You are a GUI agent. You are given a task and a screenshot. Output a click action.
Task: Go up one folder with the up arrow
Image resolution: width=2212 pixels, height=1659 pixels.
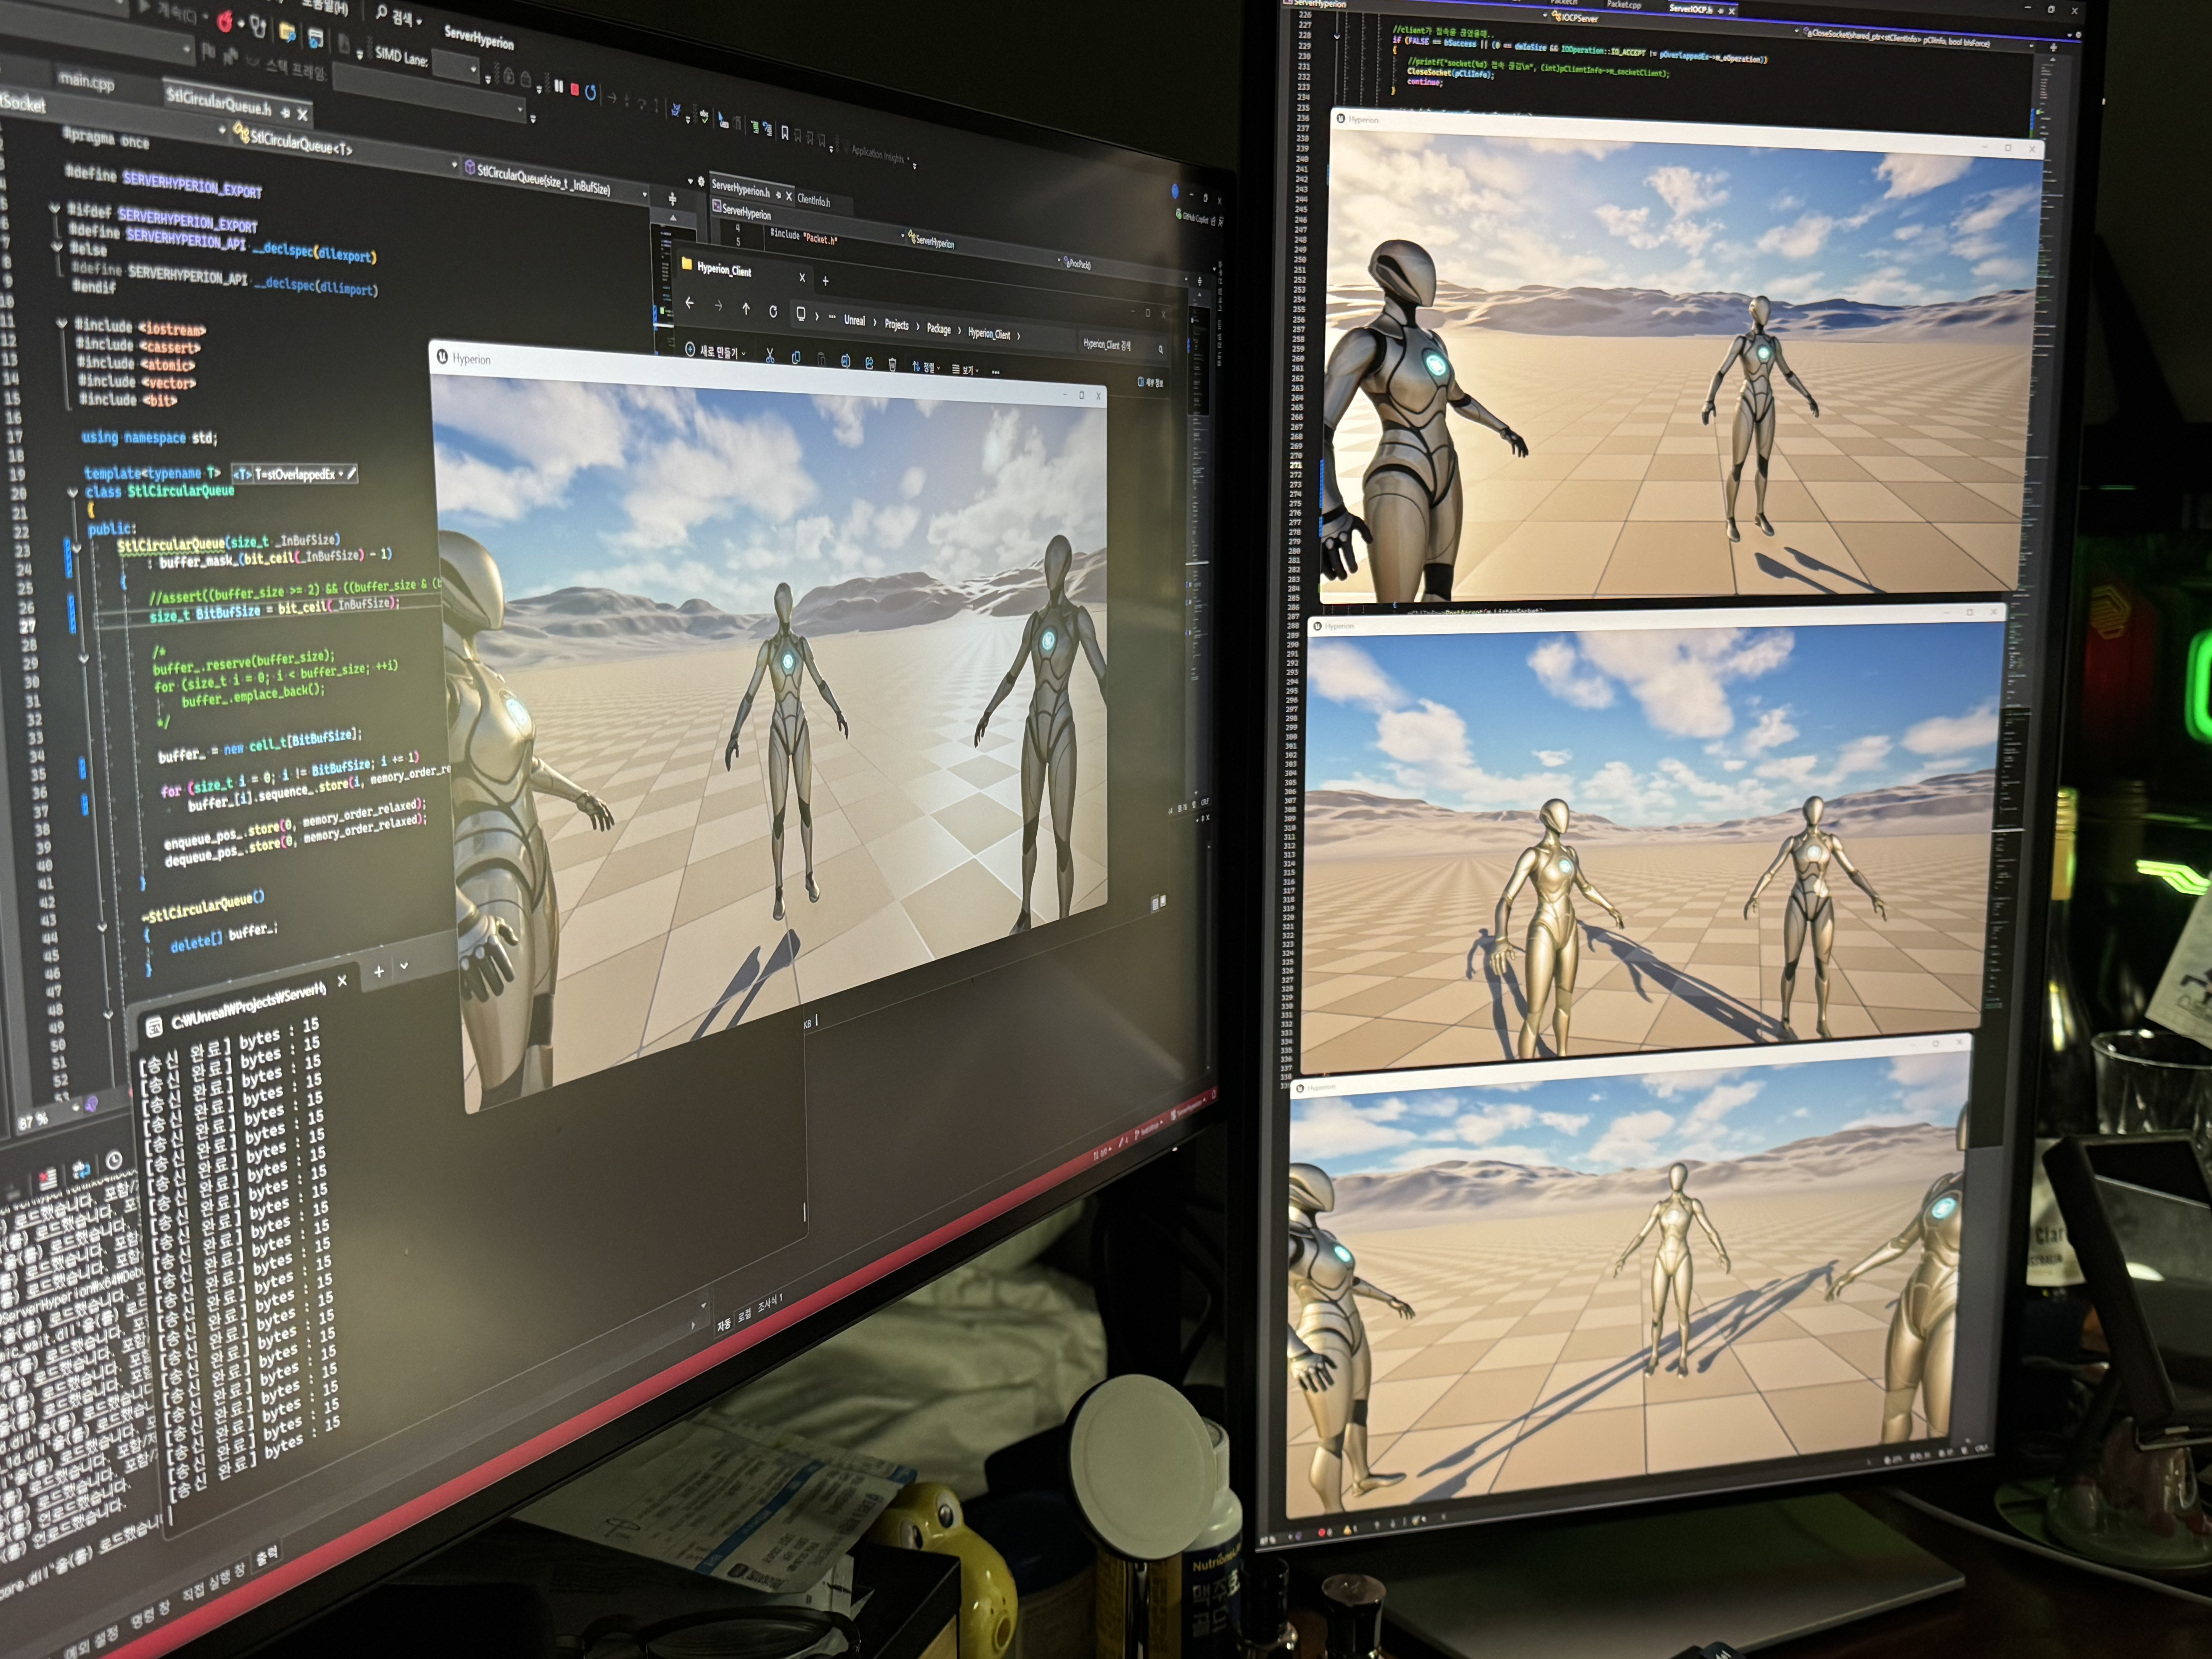[745, 309]
